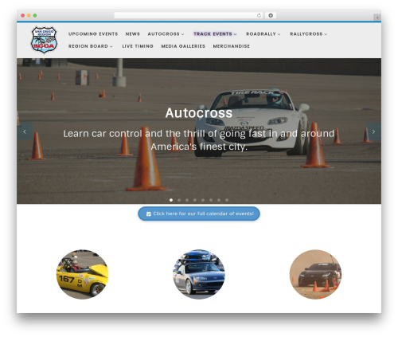
Task: Click the browser reload icon
Action: click(259, 16)
